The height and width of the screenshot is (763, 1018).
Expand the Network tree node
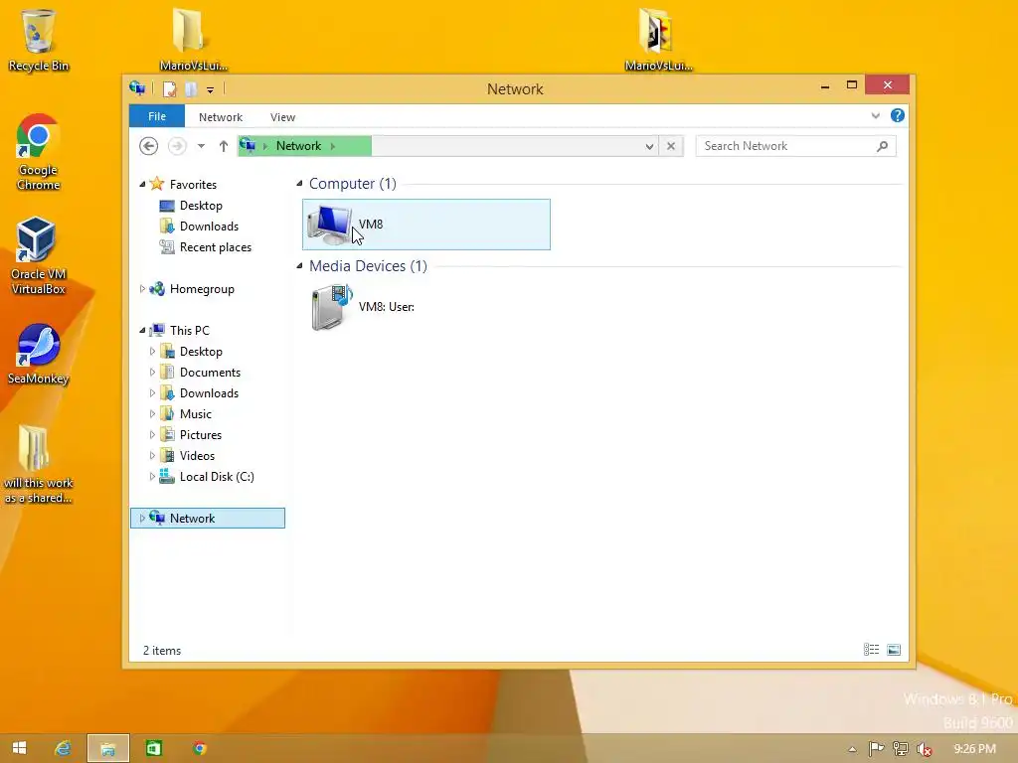[142, 519]
